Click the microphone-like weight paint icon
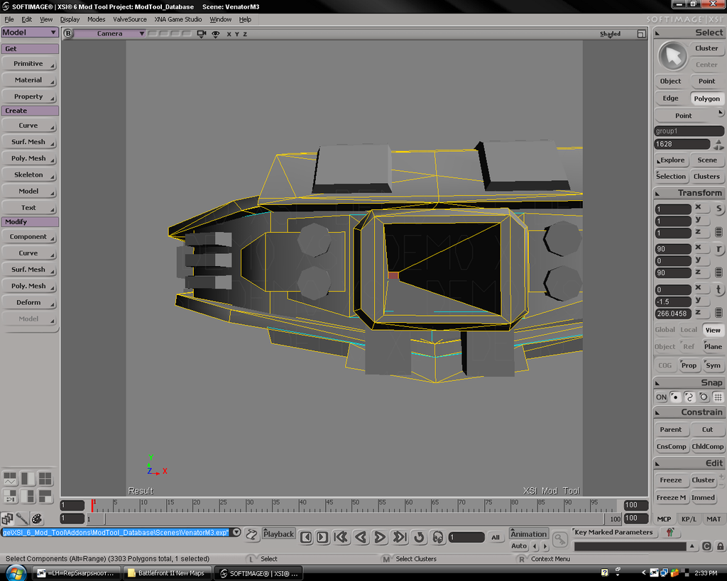The width and height of the screenshot is (727, 581). click(x=22, y=519)
